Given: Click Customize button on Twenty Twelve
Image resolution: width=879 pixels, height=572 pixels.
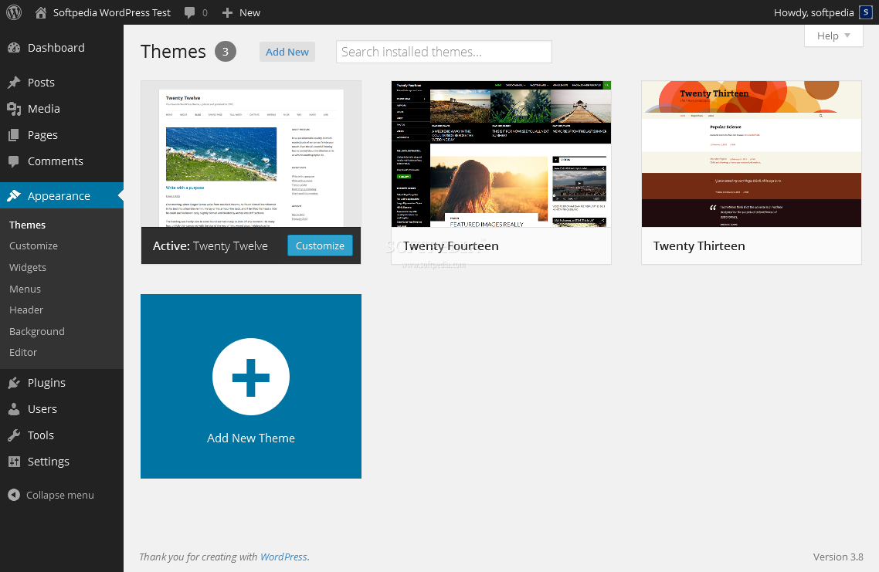Looking at the screenshot, I should click(320, 245).
